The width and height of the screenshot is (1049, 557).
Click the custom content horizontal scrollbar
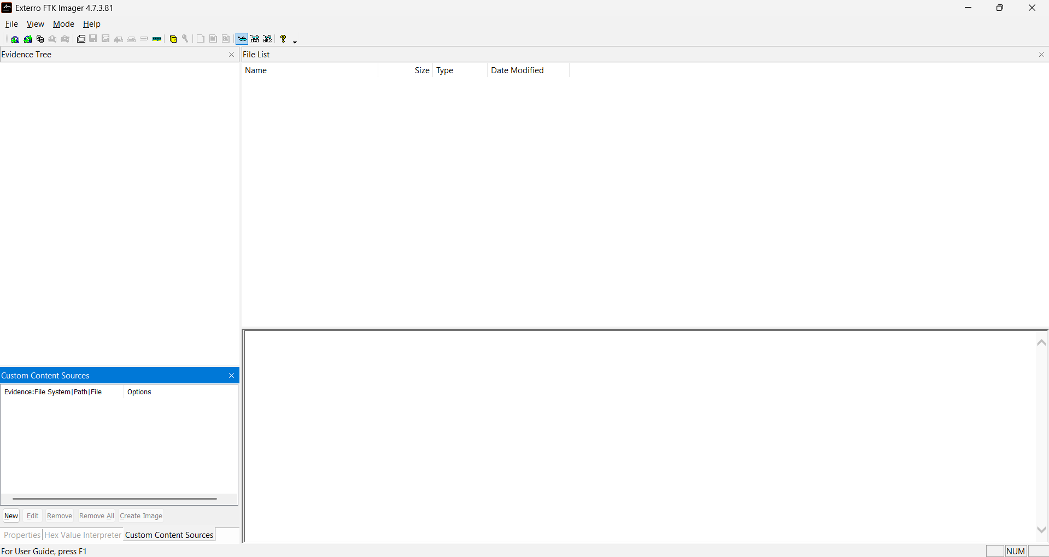point(115,499)
